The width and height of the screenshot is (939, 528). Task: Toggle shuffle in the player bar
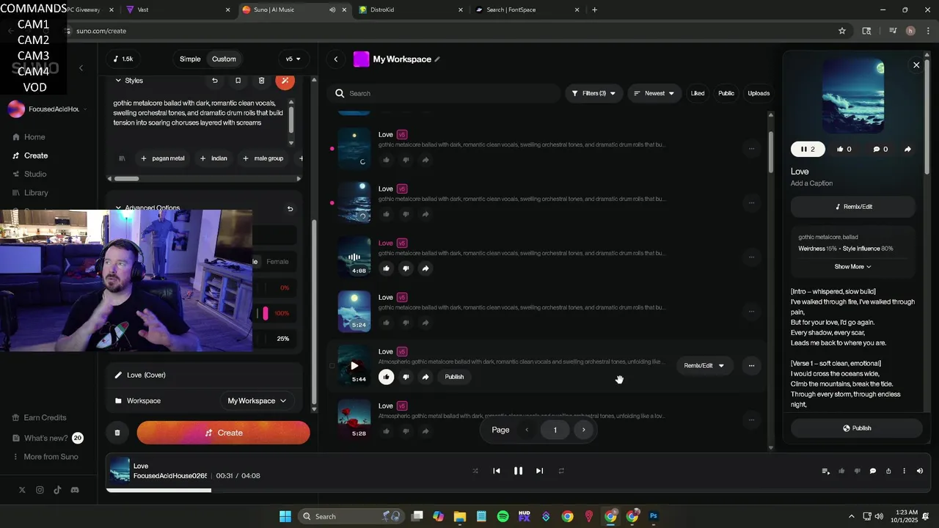[475, 471]
